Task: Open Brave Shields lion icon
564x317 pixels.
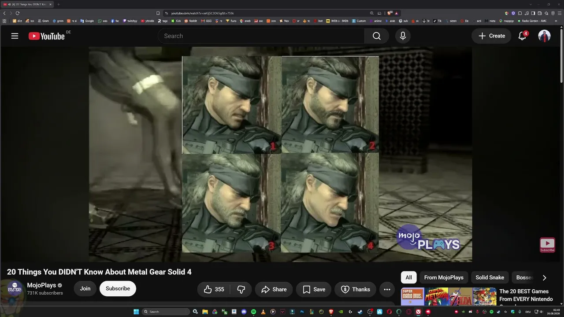Action: 390,13
